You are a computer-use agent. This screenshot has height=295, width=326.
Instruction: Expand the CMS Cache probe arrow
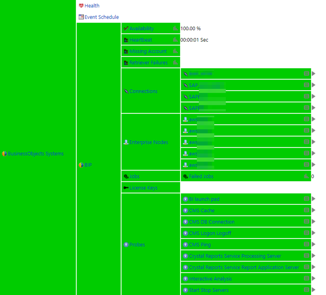[x=313, y=210]
